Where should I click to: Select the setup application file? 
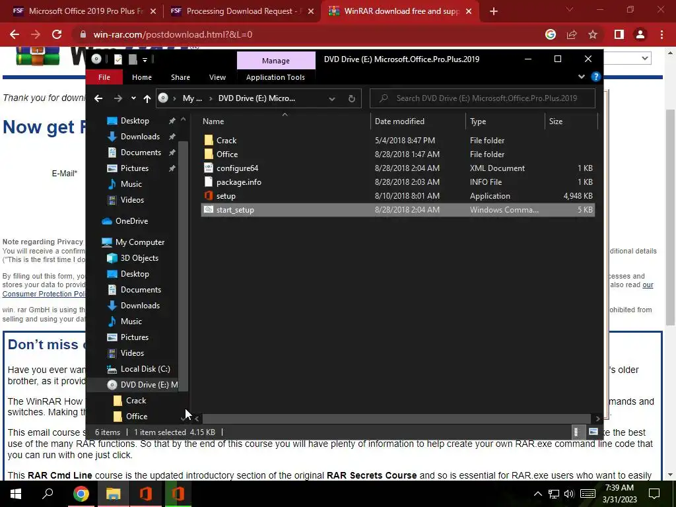click(x=397, y=195)
